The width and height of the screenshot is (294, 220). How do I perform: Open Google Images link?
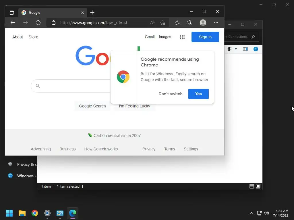click(165, 37)
